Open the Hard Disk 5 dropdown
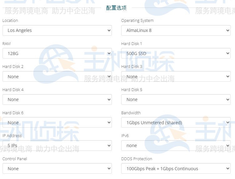235x179 pixels. point(176,100)
